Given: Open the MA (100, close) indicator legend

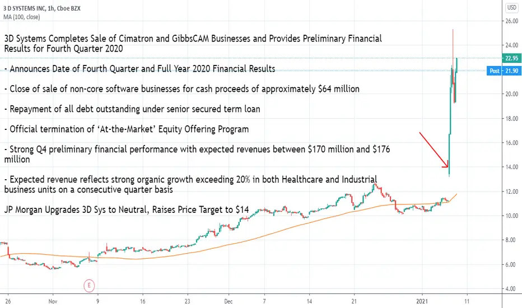Looking at the screenshot, I should point(22,17).
